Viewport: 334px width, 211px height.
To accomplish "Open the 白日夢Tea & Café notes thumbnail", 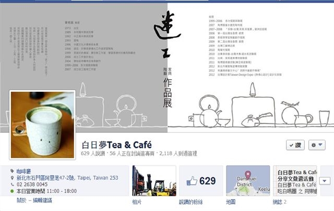I will (x=295, y=181).
